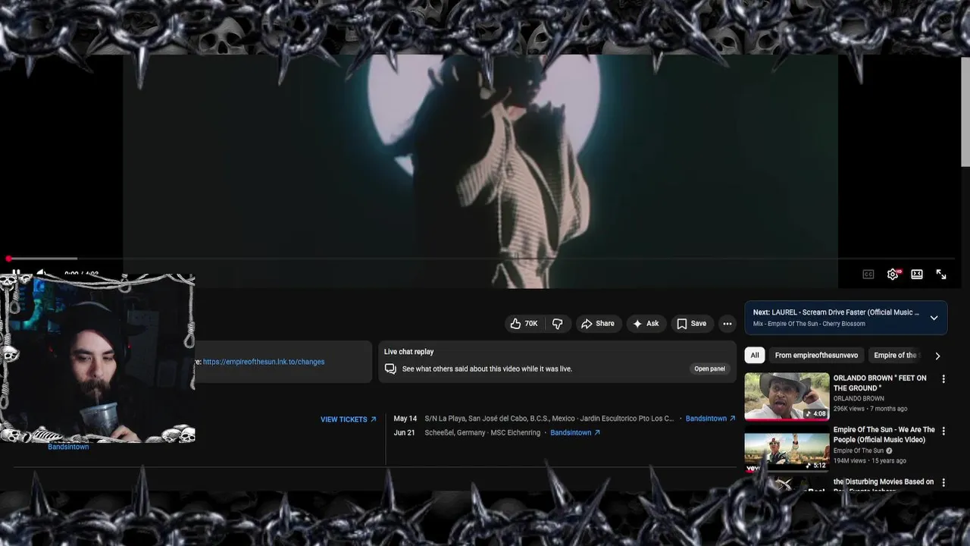Open the Orlando Brown video thumbnail
Screen dimensions: 970x546
(x=787, y=396)
